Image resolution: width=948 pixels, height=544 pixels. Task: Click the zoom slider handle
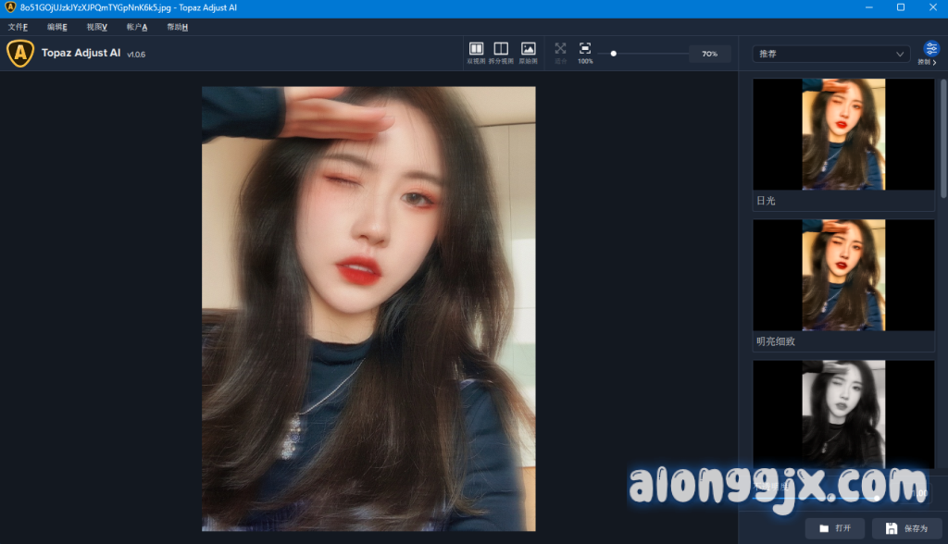pyautogui.click(x=614, y=54)
